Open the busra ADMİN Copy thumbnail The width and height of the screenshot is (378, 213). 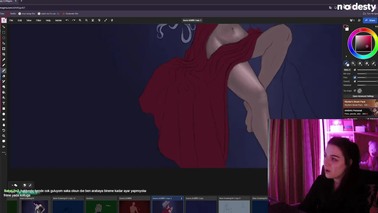point(201,205)
